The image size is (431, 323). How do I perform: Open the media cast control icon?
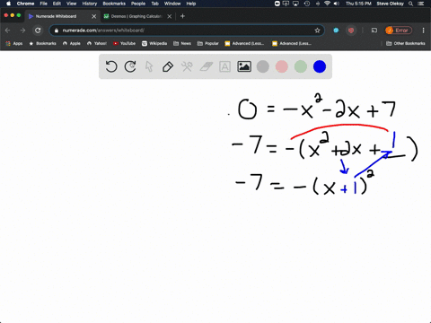(374, 31)
